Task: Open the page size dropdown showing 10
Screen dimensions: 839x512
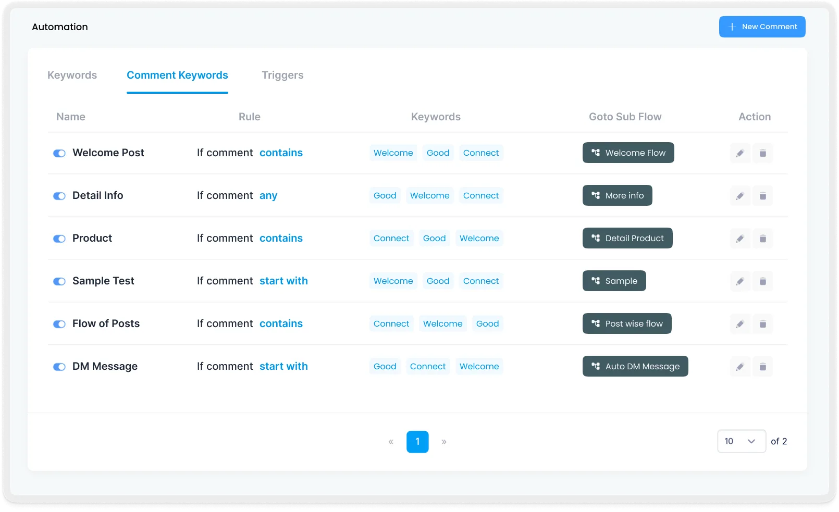Action: [x=741, y=441]
